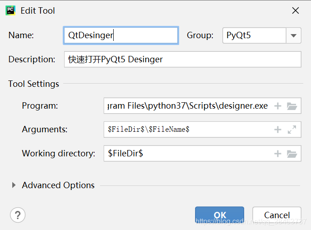The image size is (311, 230).
Task: Expand the Advanced Options section
Action: [14, 185]
